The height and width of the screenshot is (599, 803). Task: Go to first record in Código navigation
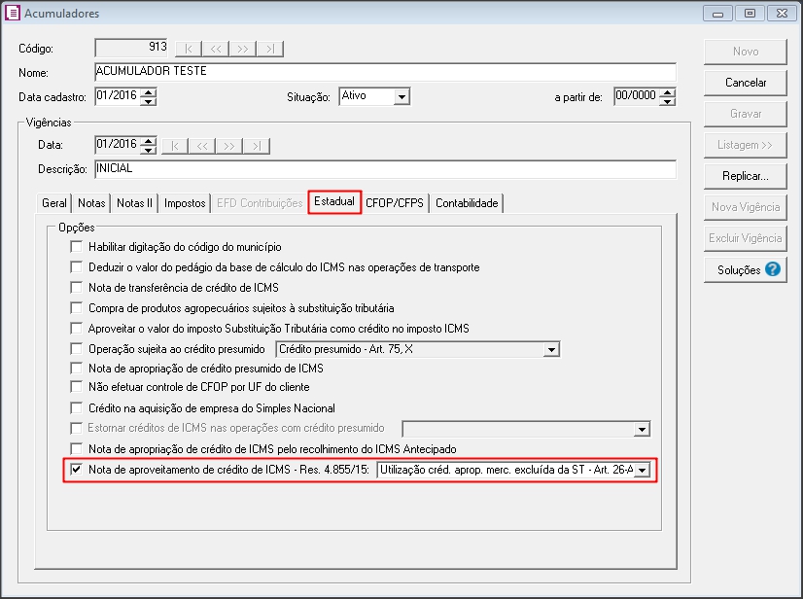[x=189, y=49]
